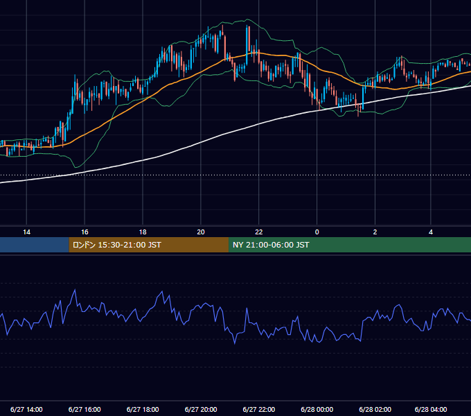471x416 pixels.
Task: Click the 18 hour label on chart axis
Action: (143, 232)
